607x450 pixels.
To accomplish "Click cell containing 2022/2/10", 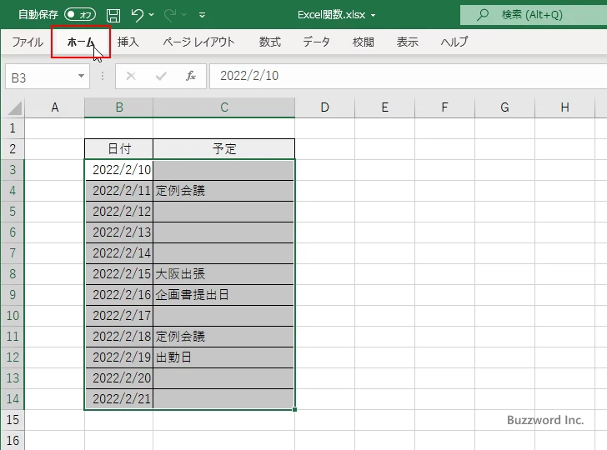I will click(119, 170).
